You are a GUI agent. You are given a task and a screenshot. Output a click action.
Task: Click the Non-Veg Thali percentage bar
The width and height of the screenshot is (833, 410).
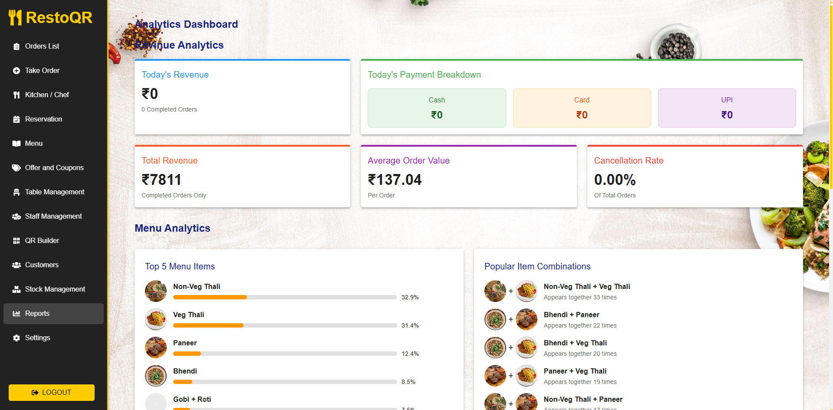click(285, 297)
